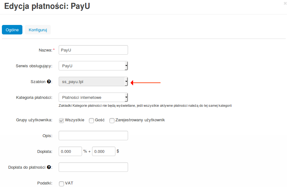Open the Serwis obsługujący dropdown arrow

[126, 66]
